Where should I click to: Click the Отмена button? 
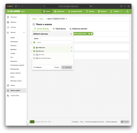pos(57,67)
